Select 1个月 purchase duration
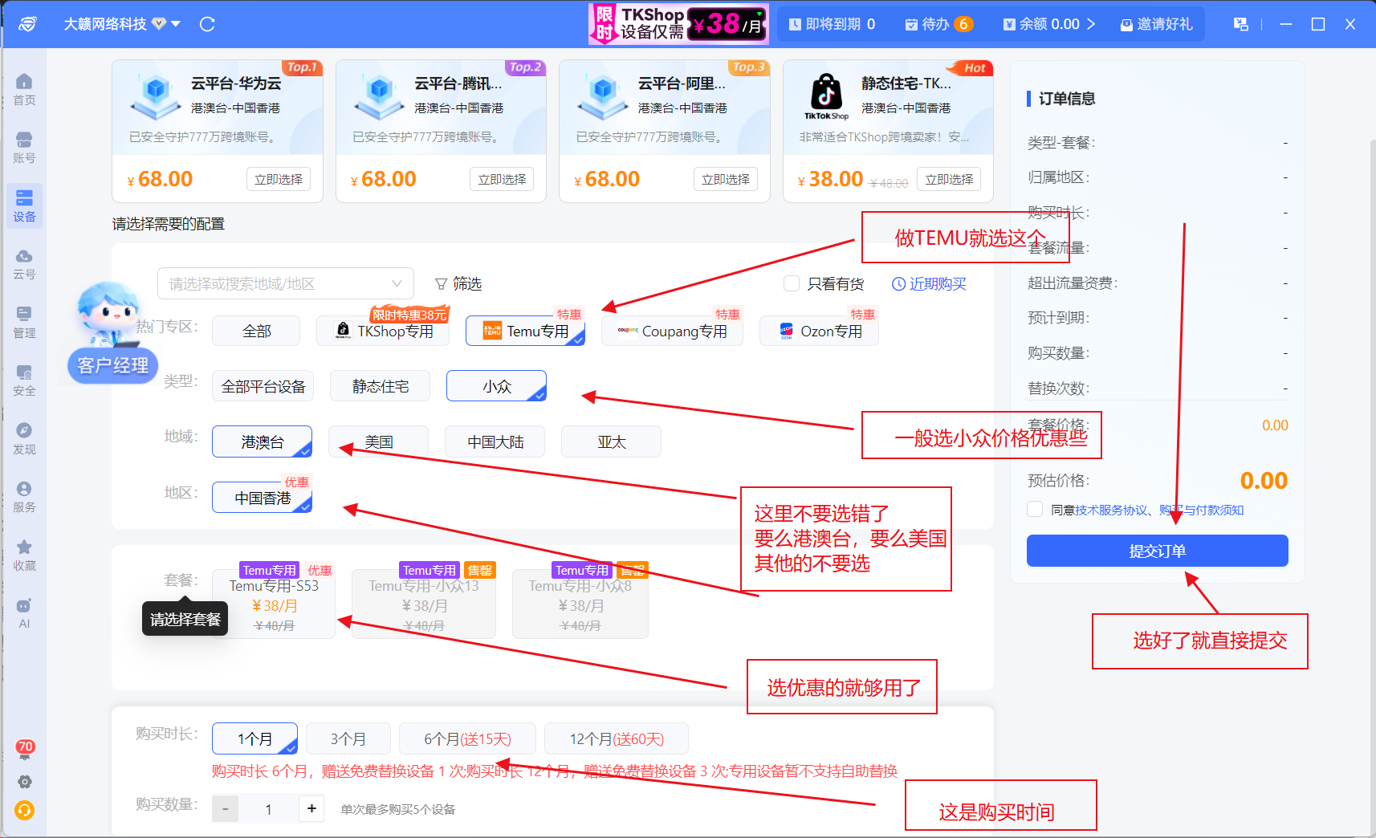Image resolution: width=1376 pixels, height=838 pixels. tap(254, 738)
